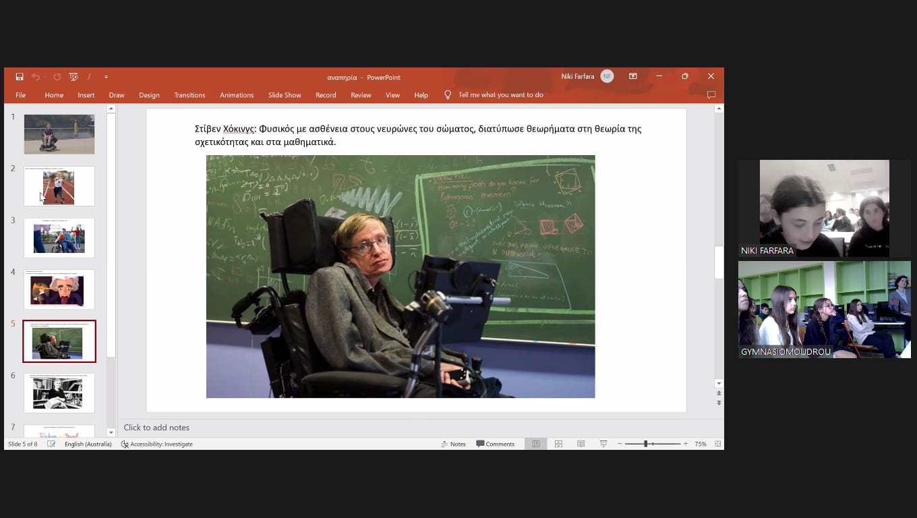Click the spell check notes icon in status bar
Image resolution: width=917 pixels, height=518 pixels.
(x=51, y=444)
